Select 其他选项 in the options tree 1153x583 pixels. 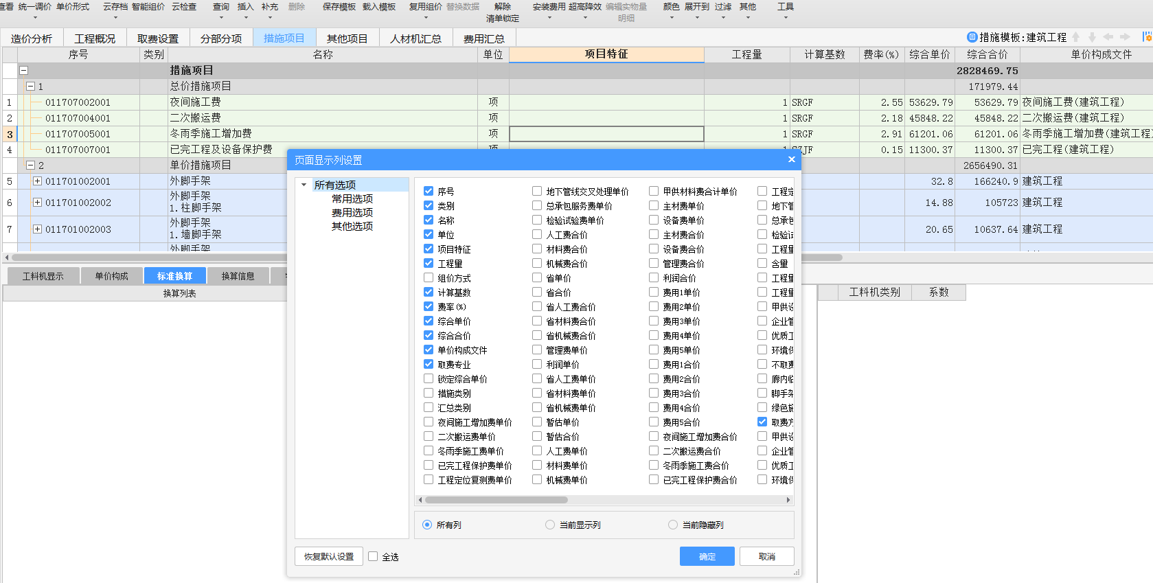(352, 226)
